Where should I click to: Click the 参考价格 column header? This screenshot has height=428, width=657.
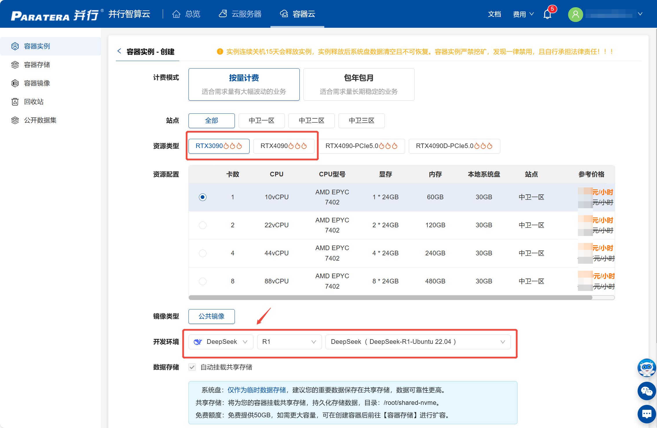(591, 174)
